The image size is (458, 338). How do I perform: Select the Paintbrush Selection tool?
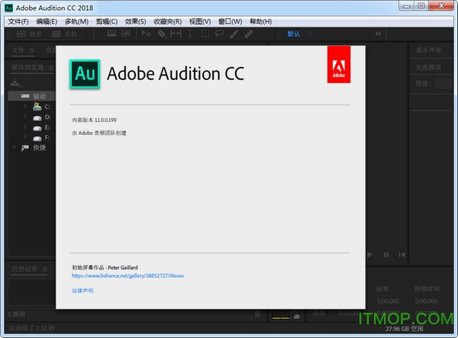234,34
